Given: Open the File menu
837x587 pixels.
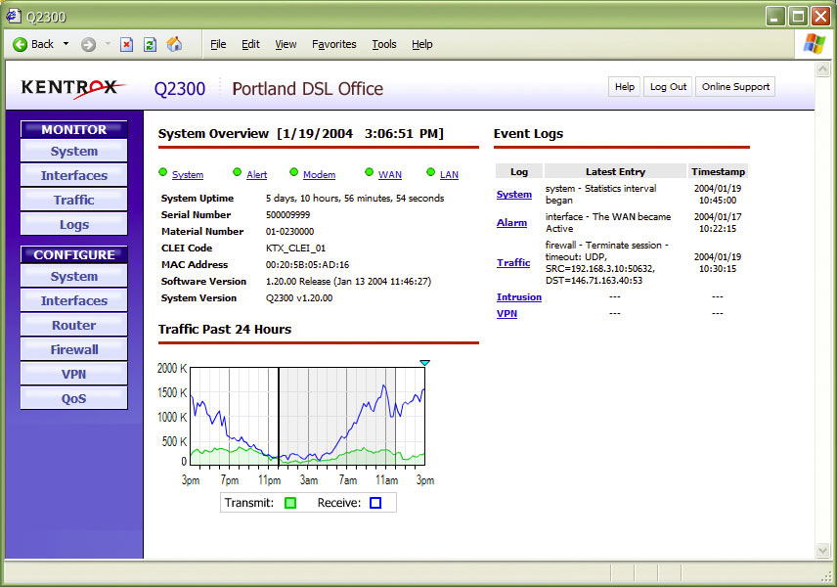Looking at the screenshot, I should (218, 44).
